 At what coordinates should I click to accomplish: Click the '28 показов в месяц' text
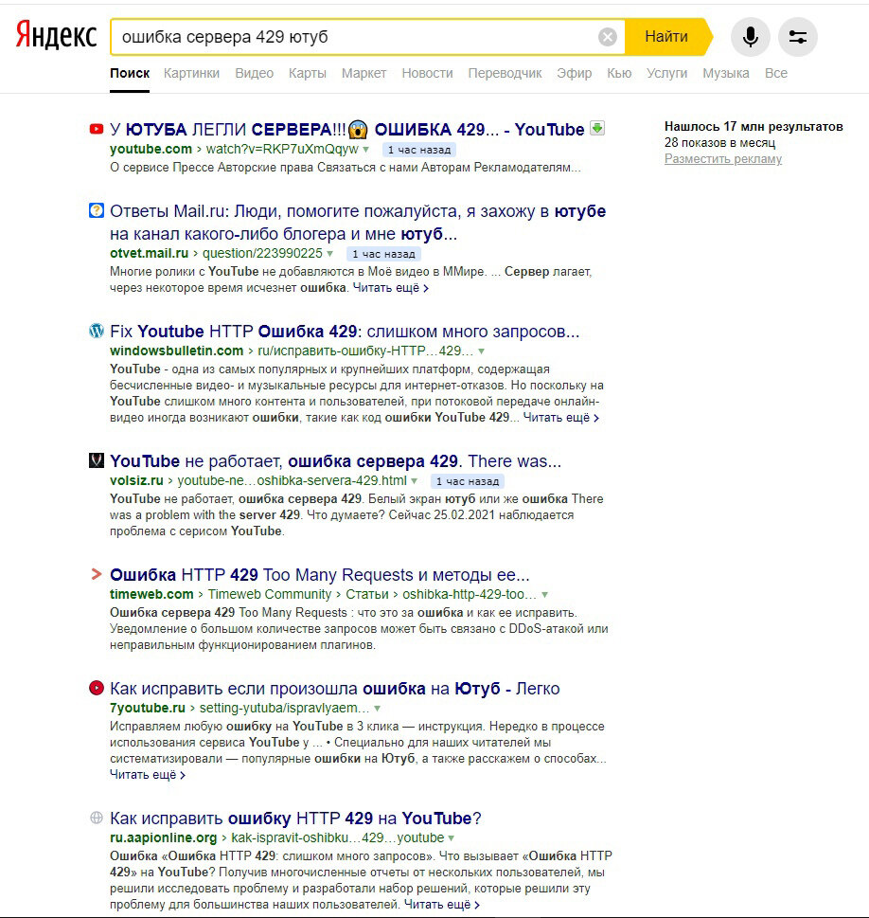point(719,143)
